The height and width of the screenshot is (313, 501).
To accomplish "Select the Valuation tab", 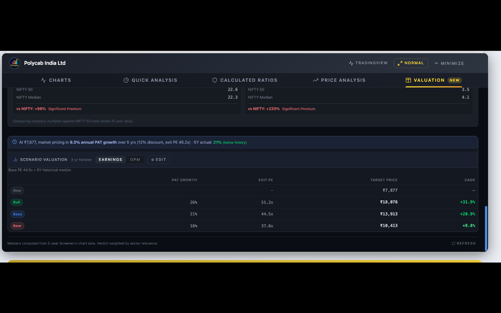I will [x=434, y=80].
